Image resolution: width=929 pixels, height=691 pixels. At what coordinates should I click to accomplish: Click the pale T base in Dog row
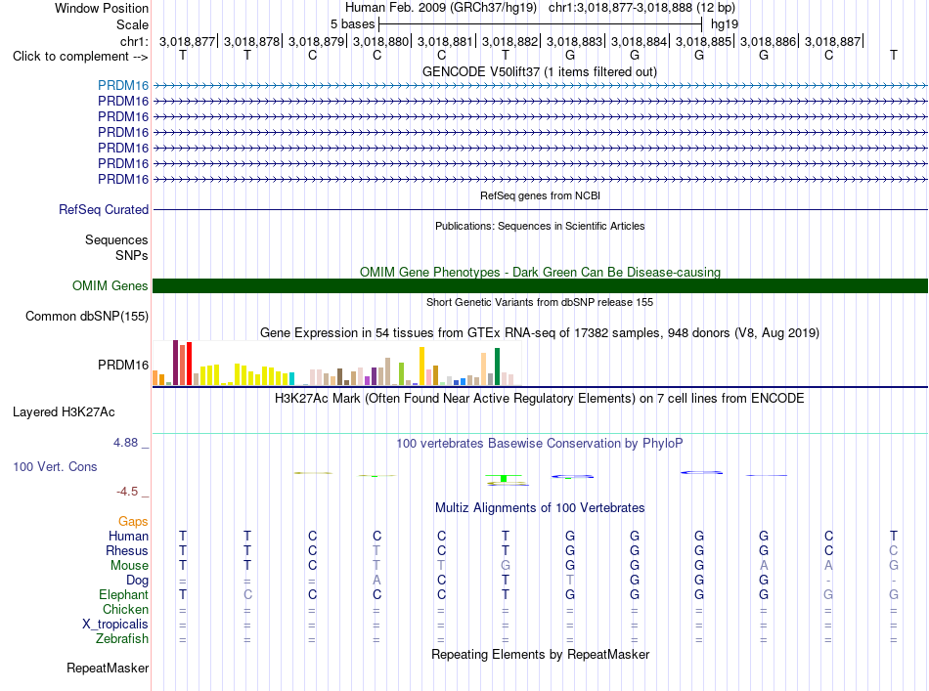570,581
